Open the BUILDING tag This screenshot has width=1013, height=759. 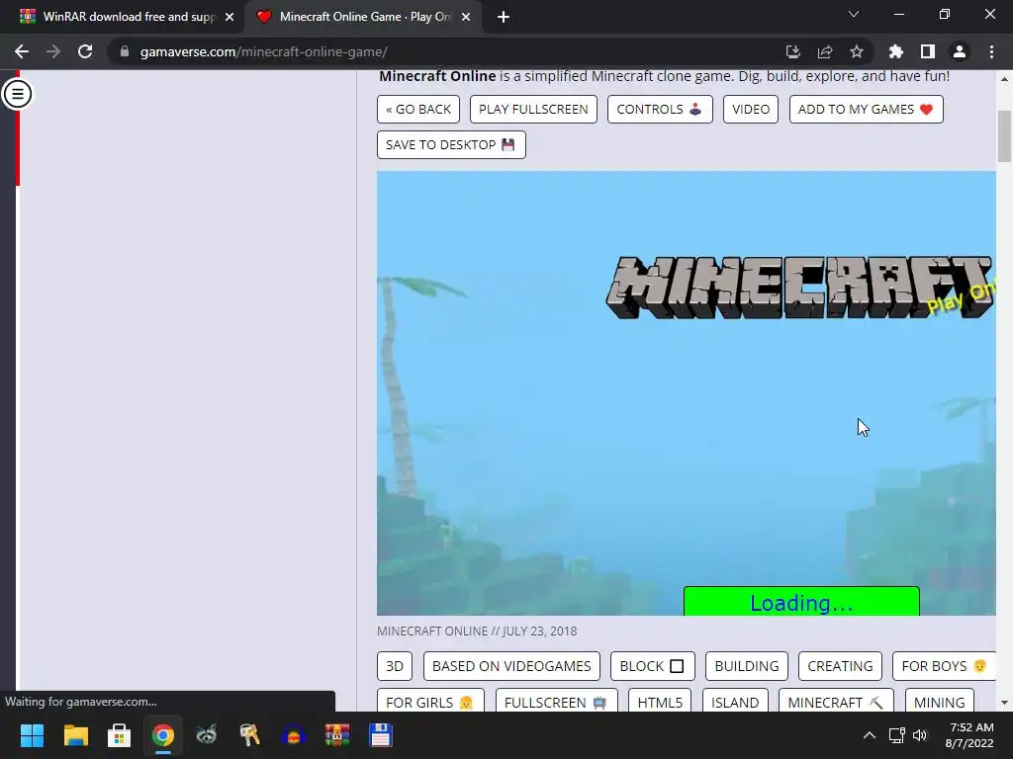pos(747,666)
